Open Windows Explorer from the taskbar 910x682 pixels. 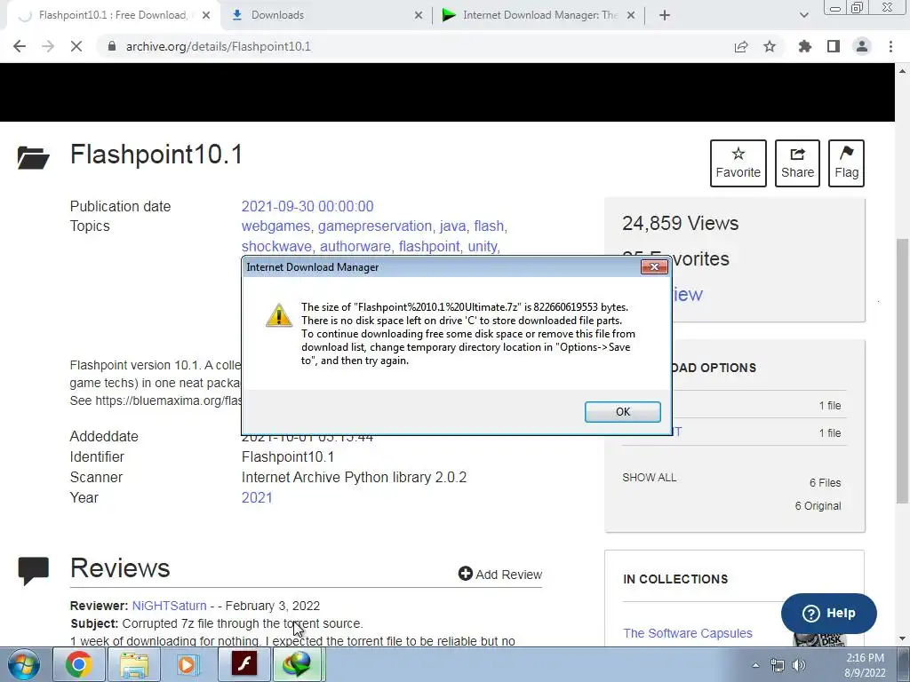tap(133, 664)
